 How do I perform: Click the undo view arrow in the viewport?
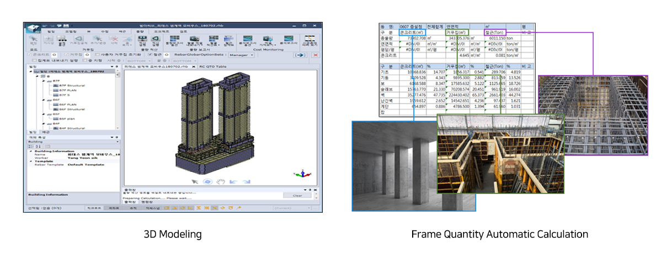tap(233, 181)
